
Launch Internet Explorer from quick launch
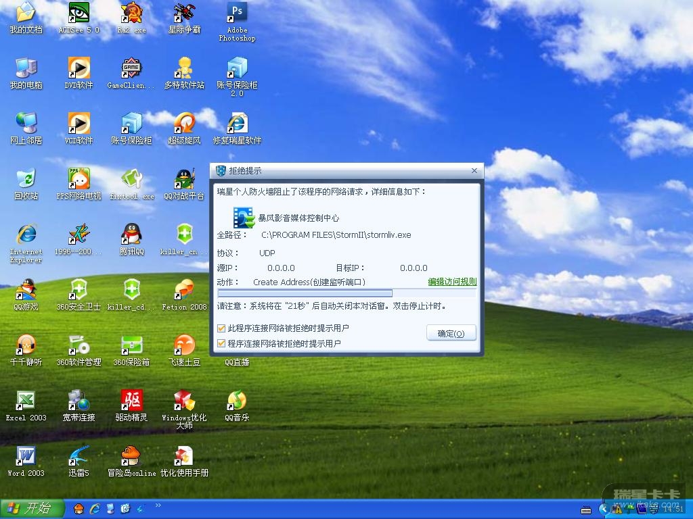tap(95, 509)
